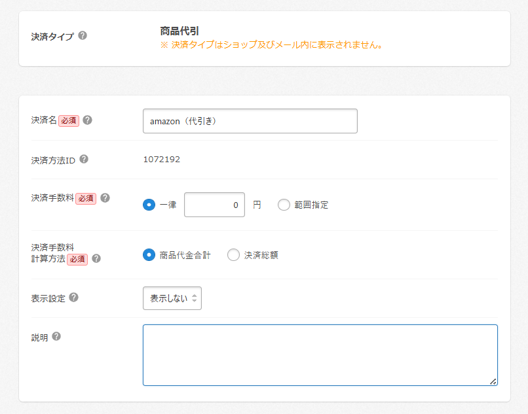Click the payment method ID 1072192
Viewport: 528px width, 414px height.
(161, 159)
